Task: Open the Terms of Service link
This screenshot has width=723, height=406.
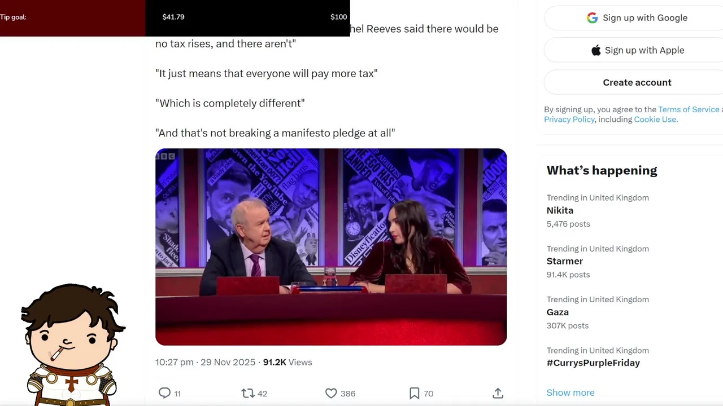Action: [689, 109]
